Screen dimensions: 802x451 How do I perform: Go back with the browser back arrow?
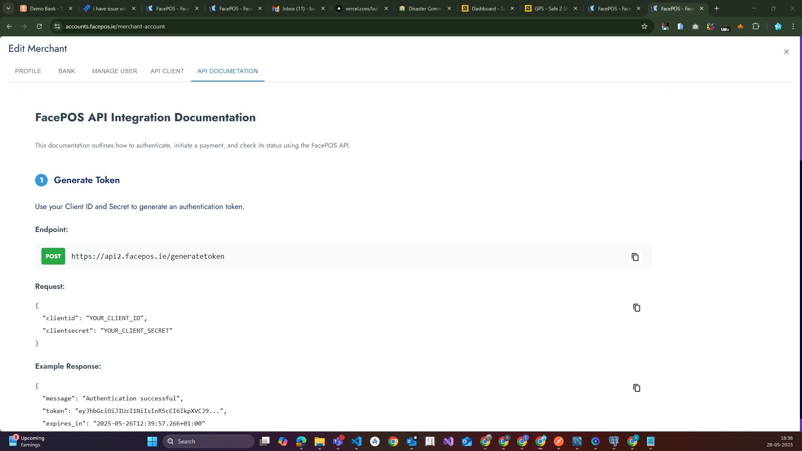[9, 26]
